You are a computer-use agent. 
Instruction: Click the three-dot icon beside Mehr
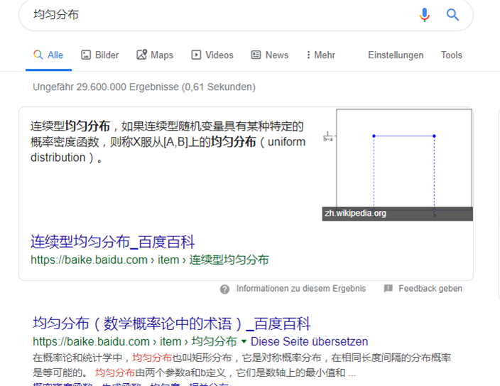click(x=308, y=55)
